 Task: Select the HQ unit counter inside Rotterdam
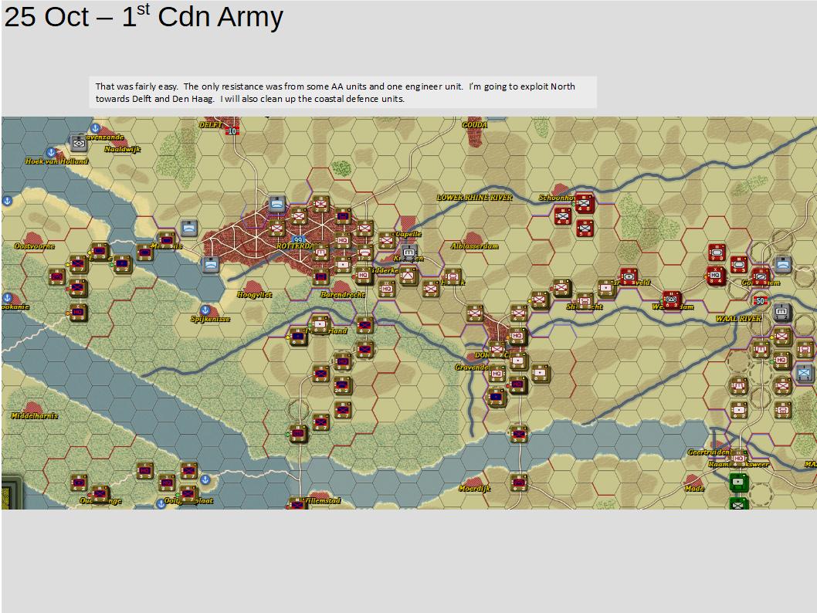pyautogui.click(x=341, y=241)
